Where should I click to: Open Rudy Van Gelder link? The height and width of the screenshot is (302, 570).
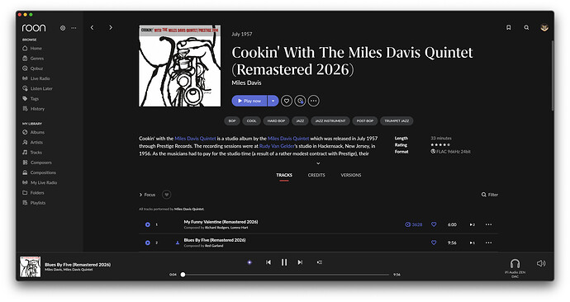[x=277, y=146]
